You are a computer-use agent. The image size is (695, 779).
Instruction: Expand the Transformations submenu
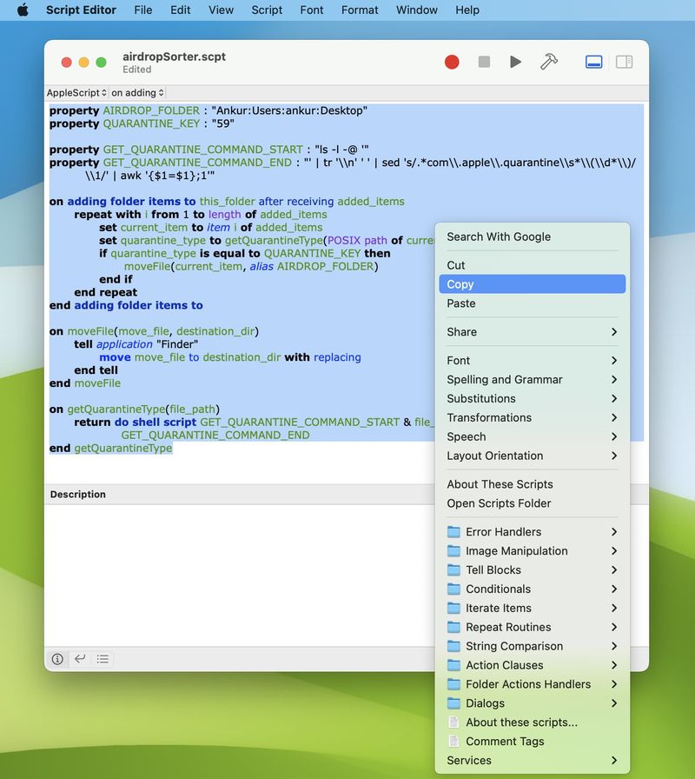(533, 417)
